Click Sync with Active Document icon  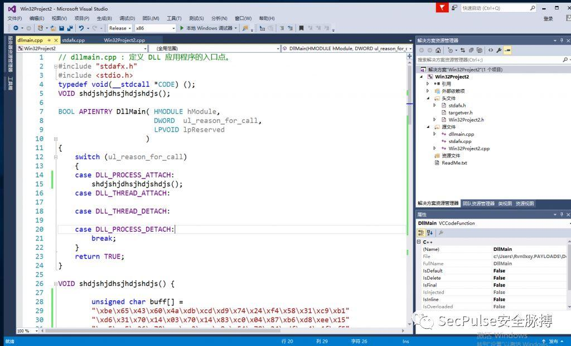coord(462,50)
